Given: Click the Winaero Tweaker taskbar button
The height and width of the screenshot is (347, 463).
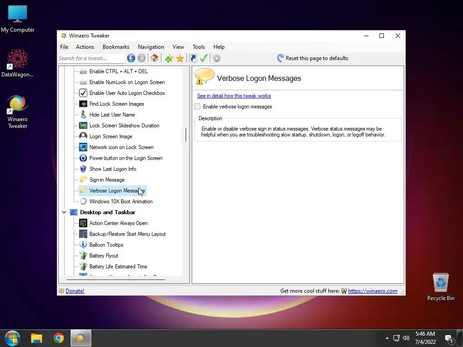Looking at the screenshot, I should [x=80, y=338].
